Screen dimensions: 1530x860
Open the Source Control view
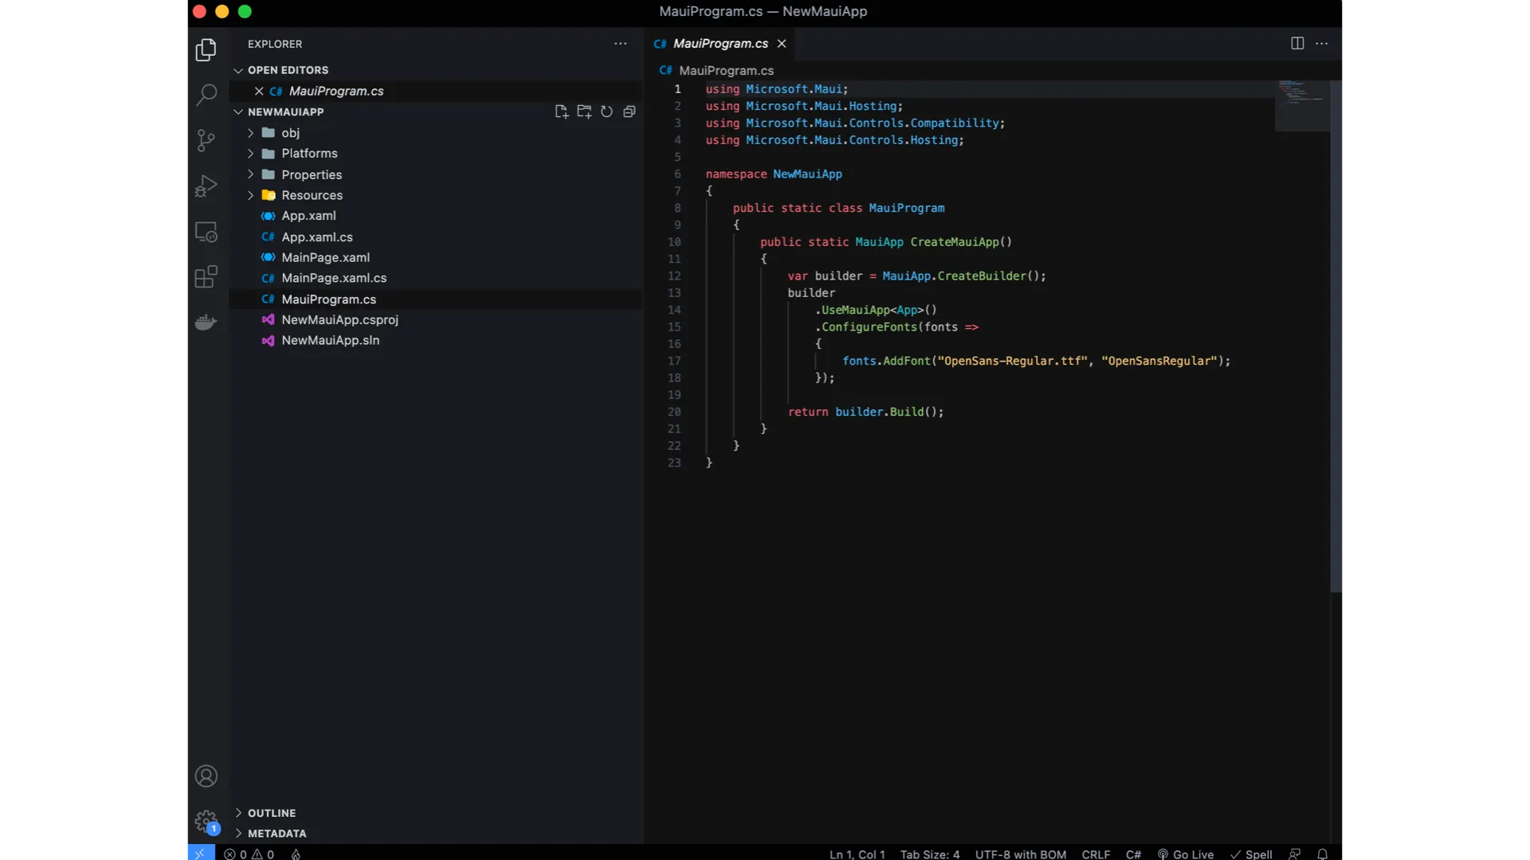pos(206,140)
